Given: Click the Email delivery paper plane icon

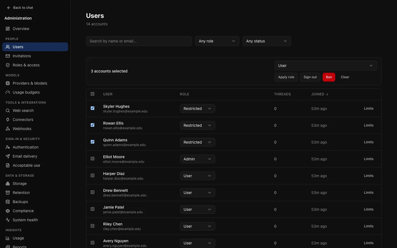Looking at the screenshot, I should 8,156.
